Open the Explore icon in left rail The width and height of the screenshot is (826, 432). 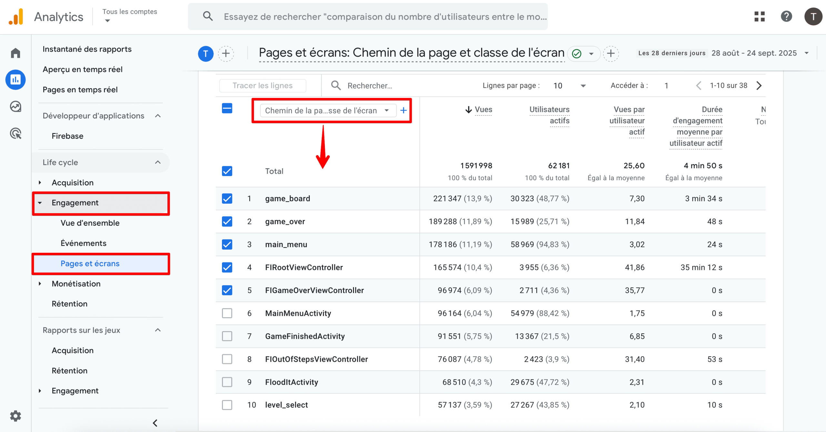point(15,106)
